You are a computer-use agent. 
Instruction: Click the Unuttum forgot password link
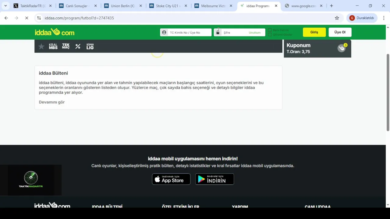coord(254,33)
